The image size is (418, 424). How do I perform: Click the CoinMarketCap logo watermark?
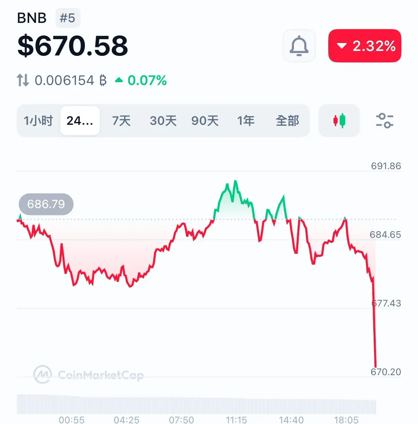point(88,375)
